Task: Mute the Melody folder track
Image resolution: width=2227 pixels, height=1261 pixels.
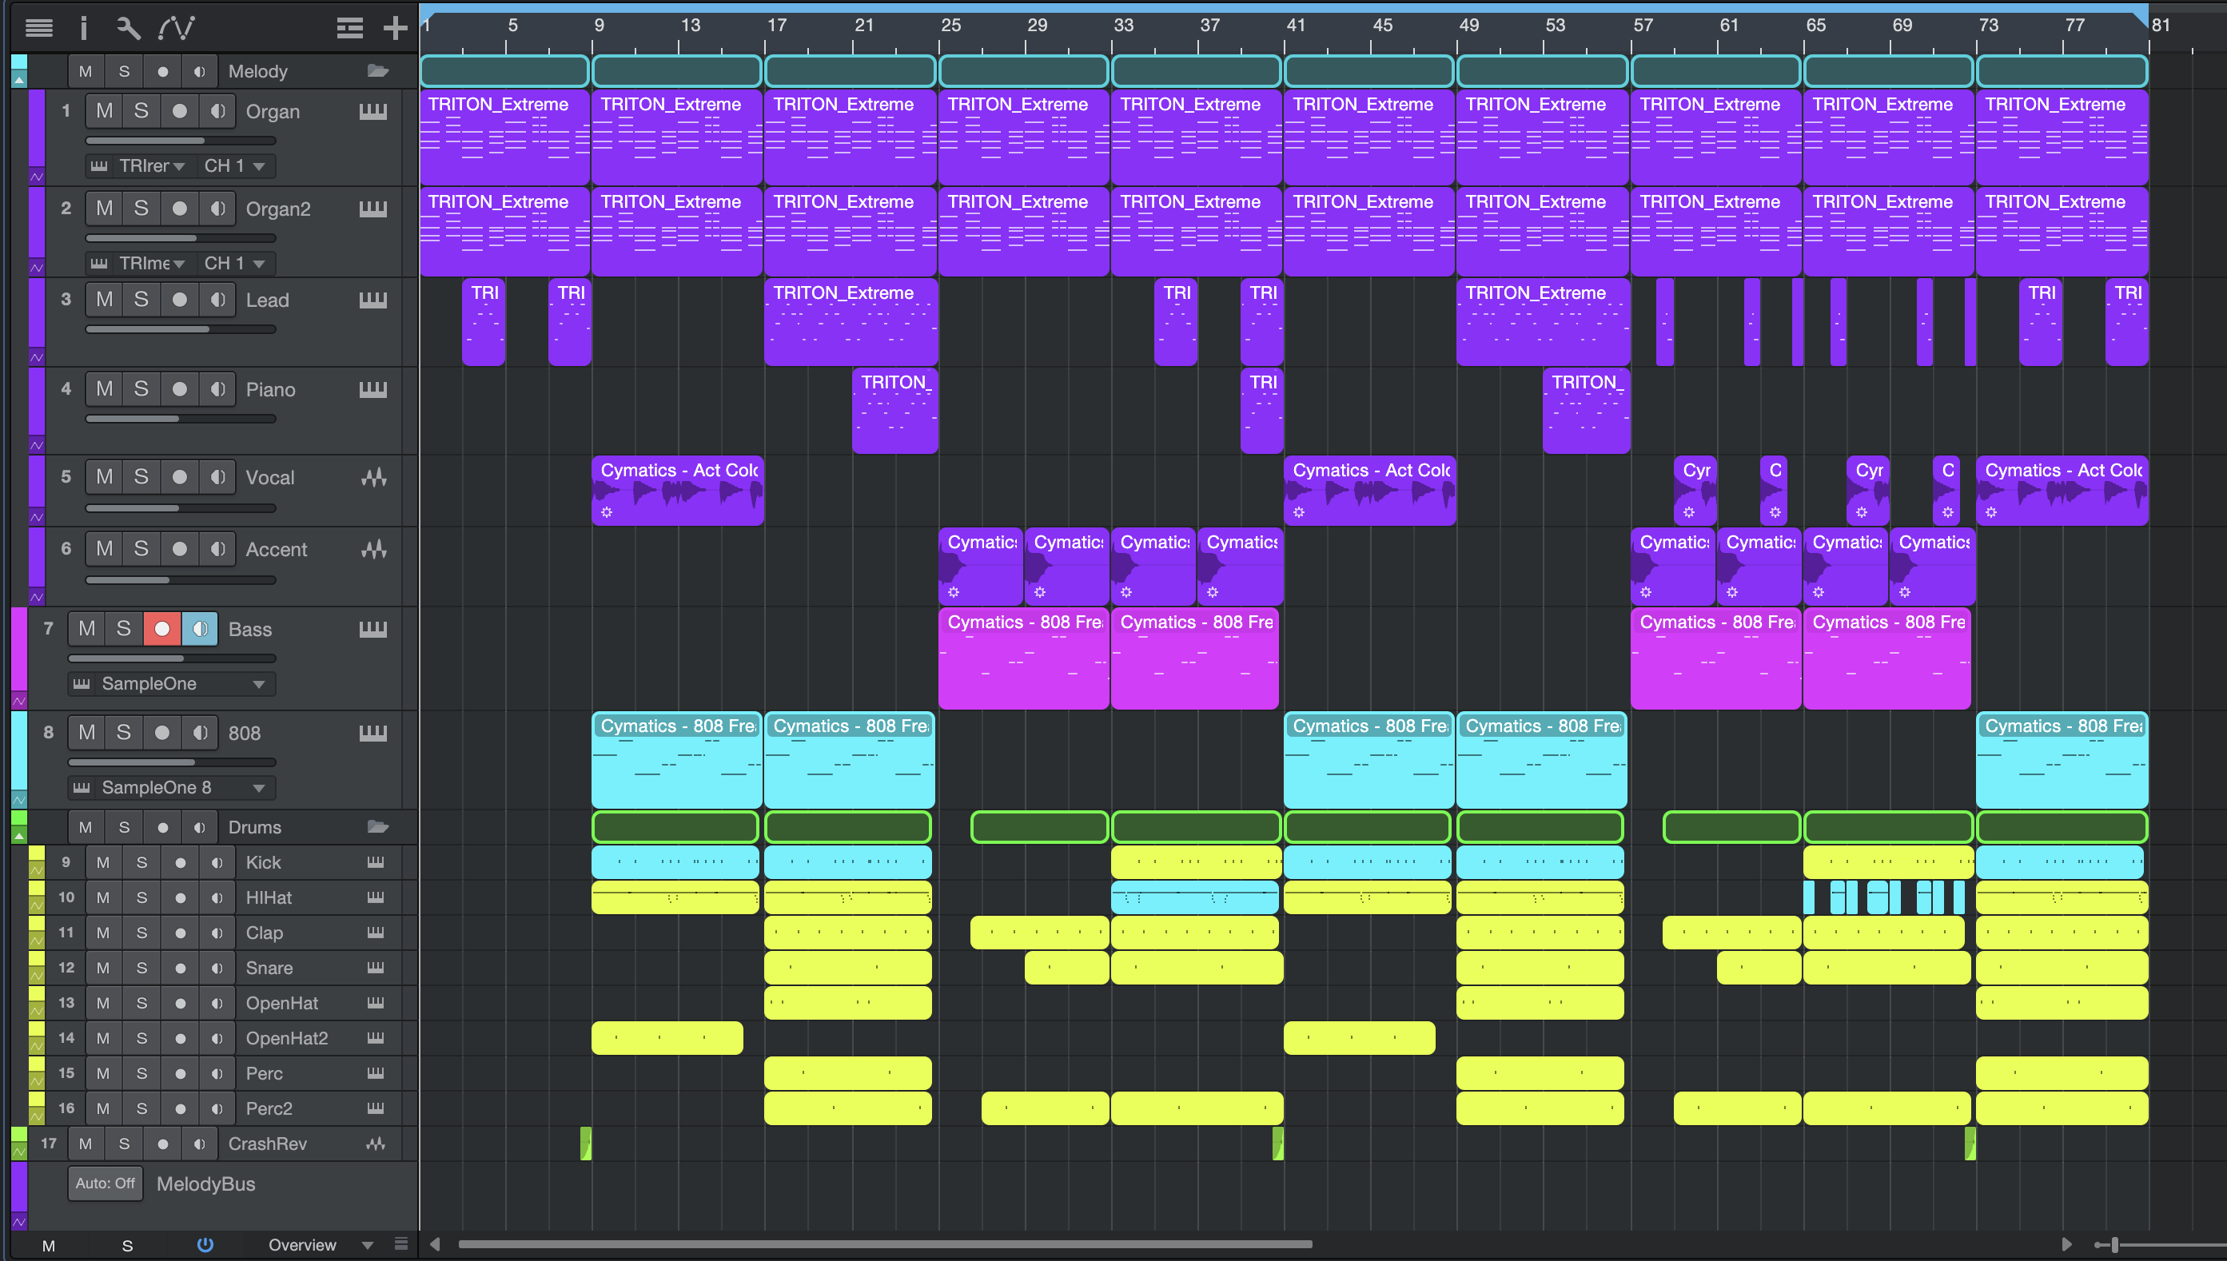Action: point(85,71)
